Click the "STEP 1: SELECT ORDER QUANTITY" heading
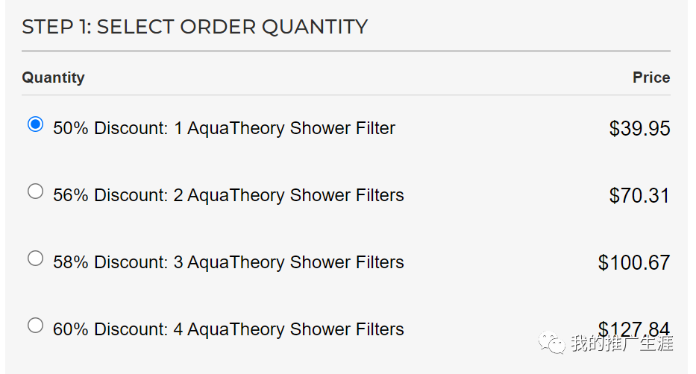 click(195, 27)
